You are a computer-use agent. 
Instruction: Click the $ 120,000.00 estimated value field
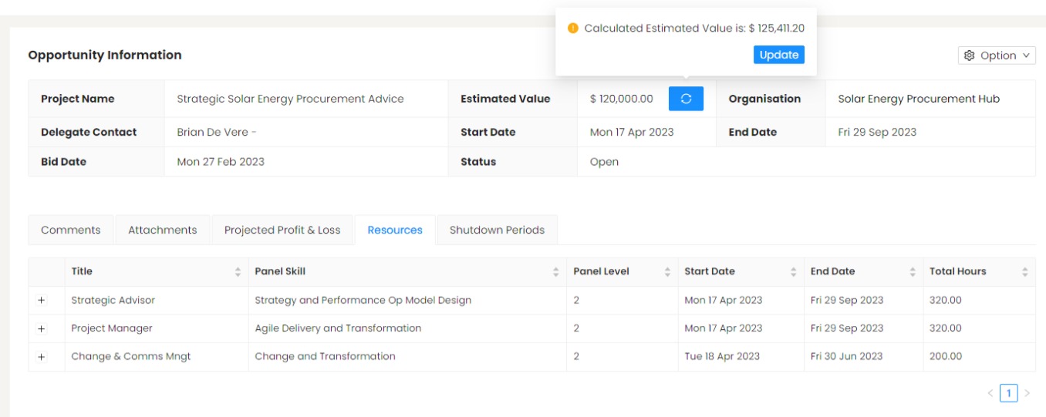(x=621, y=99)
